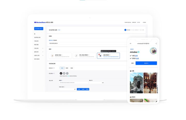Viewport: 186px width, 120px height.
Task: Click the blue step 1 circle indicator
Action: [x=125, y=30]
